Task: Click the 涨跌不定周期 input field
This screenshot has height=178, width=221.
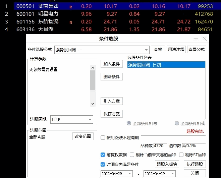Action: [173, 137]
